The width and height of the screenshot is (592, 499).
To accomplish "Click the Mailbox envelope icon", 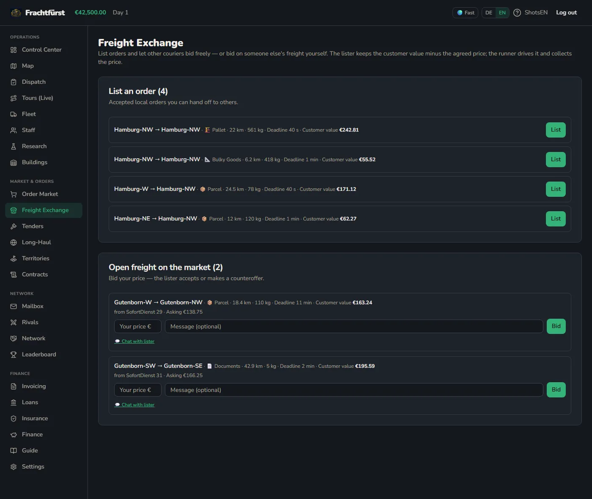I will tap(14, 306).
